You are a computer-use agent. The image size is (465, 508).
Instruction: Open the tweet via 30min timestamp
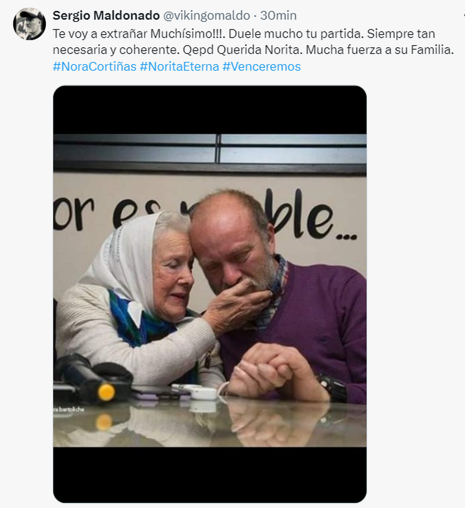pos(278,16)
